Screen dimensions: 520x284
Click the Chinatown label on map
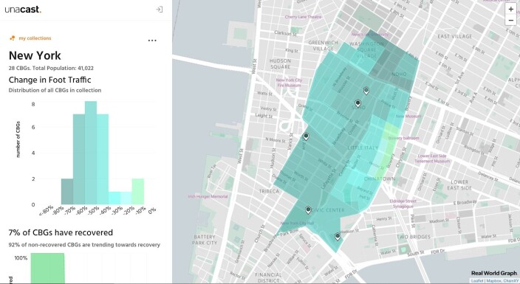tap(380, 179)
